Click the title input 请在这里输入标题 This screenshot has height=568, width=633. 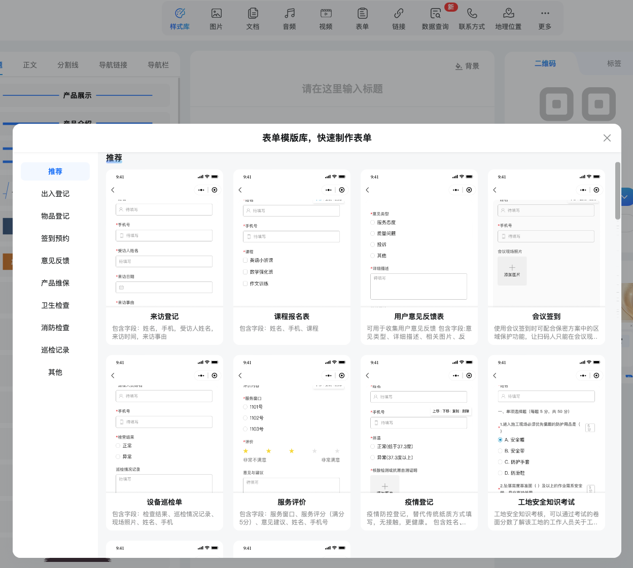pos(342,89)
